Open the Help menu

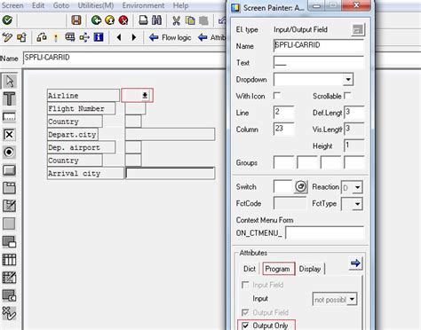(x=180, y=5)
